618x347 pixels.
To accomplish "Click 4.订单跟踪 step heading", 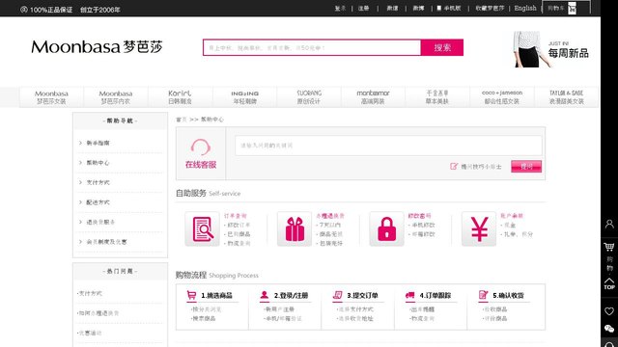I will point(435,296).
